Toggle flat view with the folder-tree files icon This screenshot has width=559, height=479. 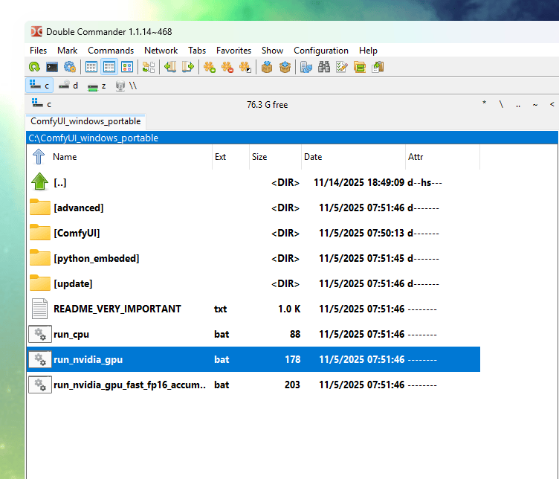click(x=149, y=67)
